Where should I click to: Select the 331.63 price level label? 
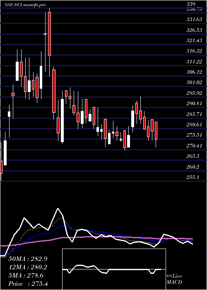(194, 19)
